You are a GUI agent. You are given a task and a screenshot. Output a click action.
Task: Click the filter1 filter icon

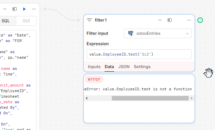pos(89,20)
